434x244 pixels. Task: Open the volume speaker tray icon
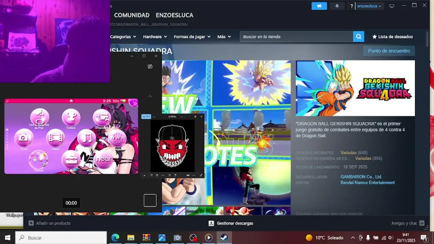[390, 238]
